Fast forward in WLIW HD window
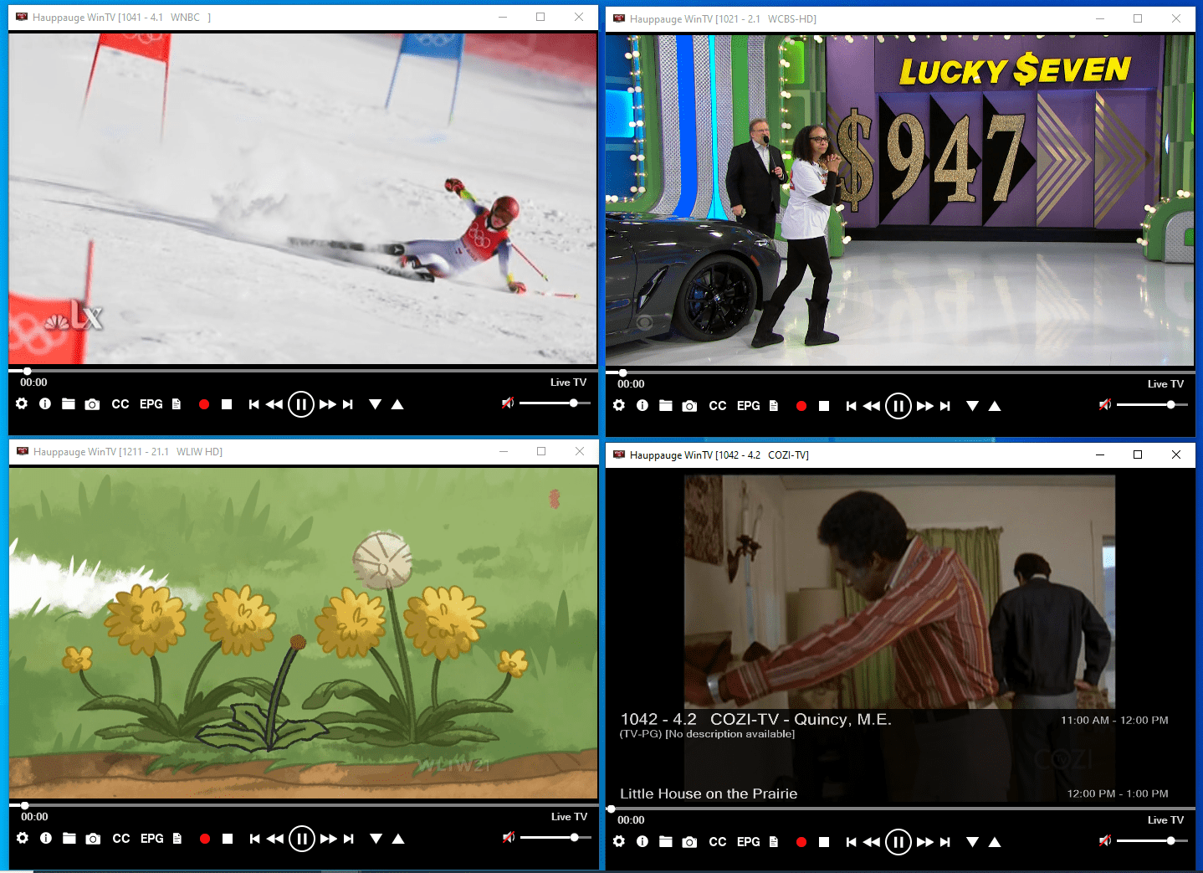 click(329, 839)
